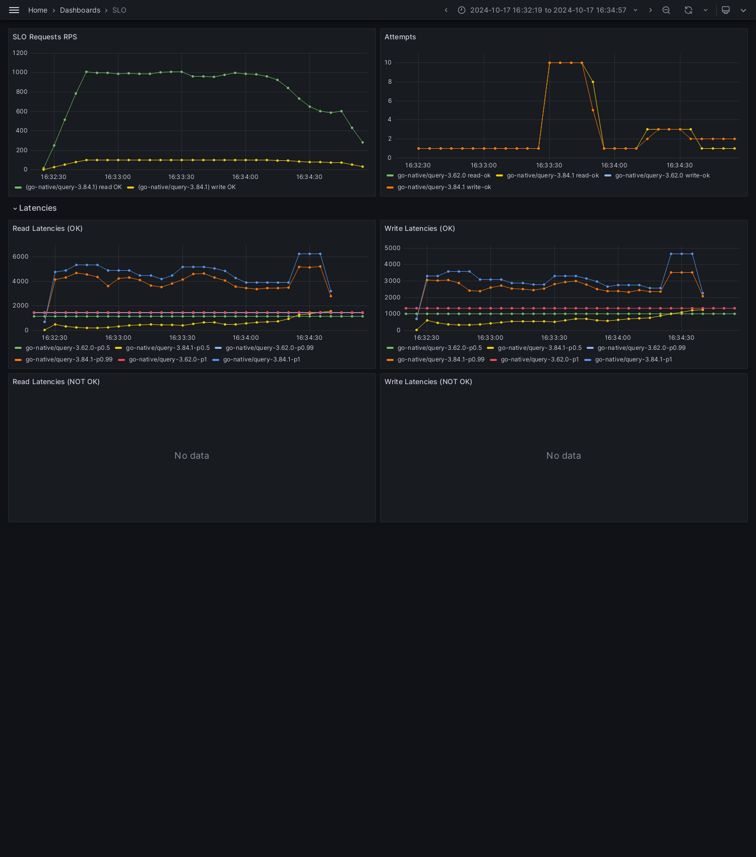This screenshot has width=756, height=857.
Task: Collapse the Latencies row
Action: pyautogui.click(x=34, y=208)
